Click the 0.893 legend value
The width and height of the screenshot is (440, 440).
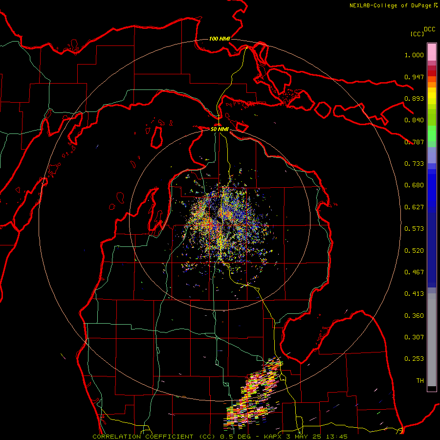tap(414, 98)
